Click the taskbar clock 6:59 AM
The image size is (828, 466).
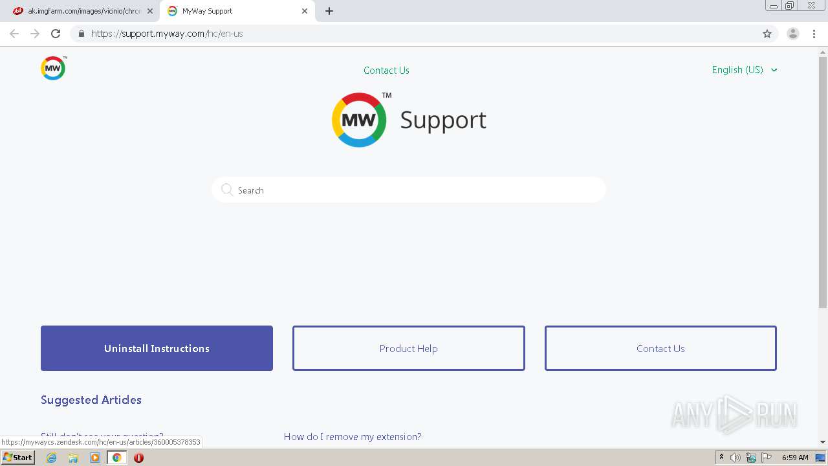coord(795,458)
